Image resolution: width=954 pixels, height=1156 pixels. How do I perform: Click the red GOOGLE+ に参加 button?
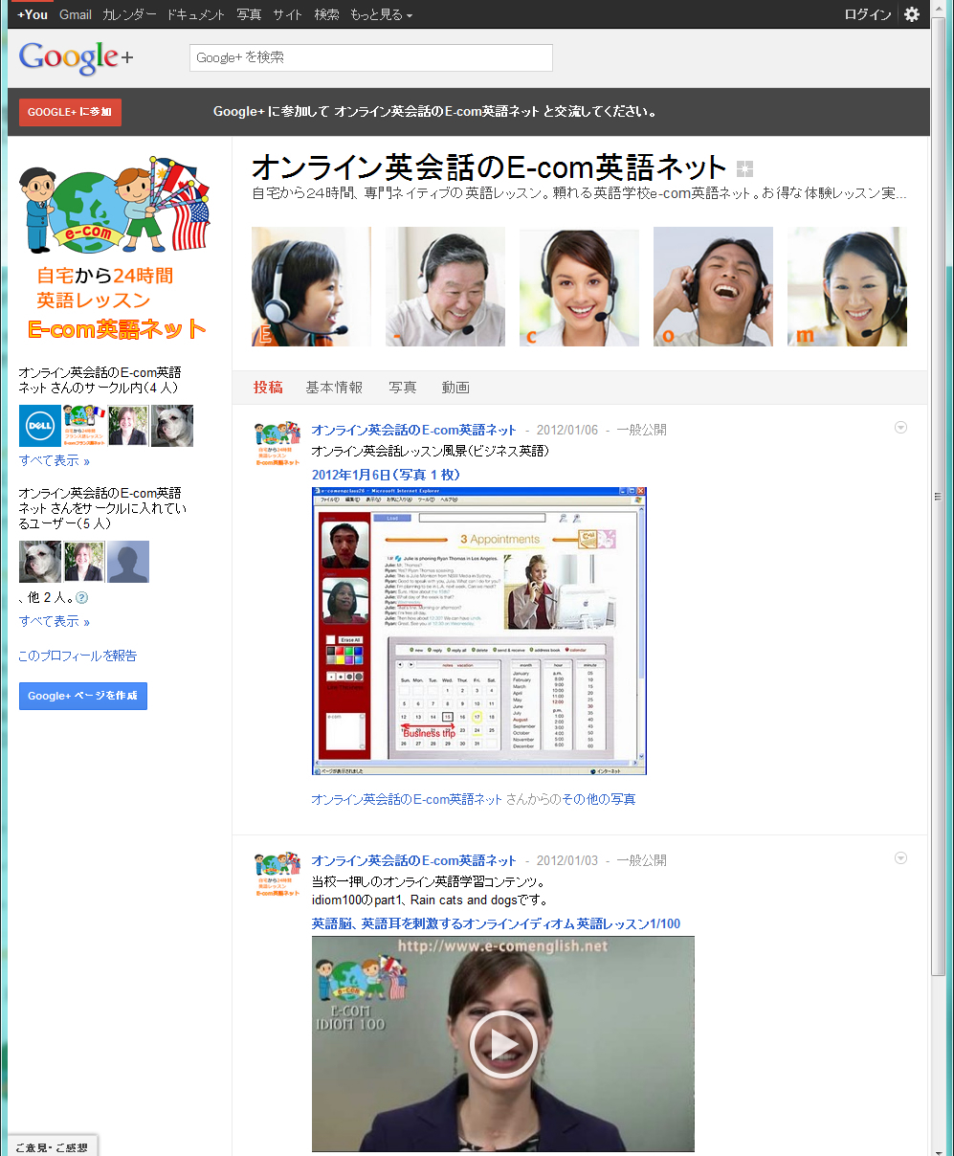coord(70,112)
